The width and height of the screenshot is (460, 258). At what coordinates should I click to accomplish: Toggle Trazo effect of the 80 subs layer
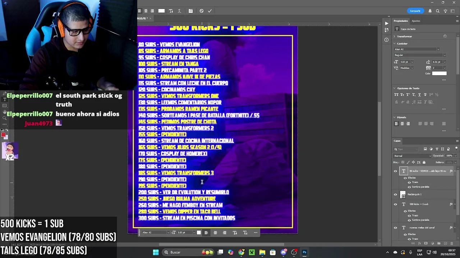point(409,182)
